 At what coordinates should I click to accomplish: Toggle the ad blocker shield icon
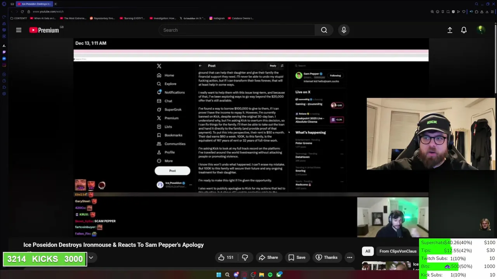click(453, 12)
